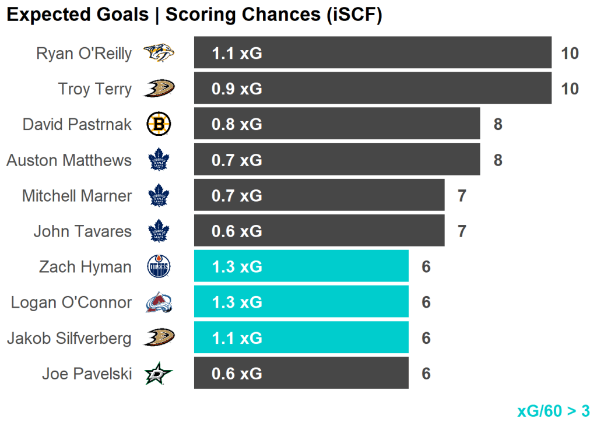Select Zach Hyman's teal 1.3 xG bar
The height and width of the screenshot is (426, 597).
301,267
